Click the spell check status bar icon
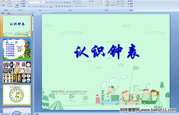The image size is (179, 115). click(x=25, y=114)
